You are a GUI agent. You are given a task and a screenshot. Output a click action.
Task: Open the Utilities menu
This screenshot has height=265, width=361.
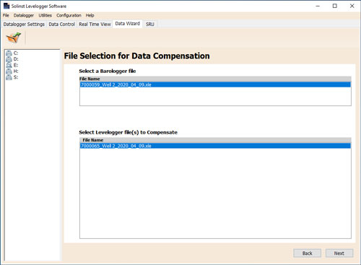pos(45,15)
